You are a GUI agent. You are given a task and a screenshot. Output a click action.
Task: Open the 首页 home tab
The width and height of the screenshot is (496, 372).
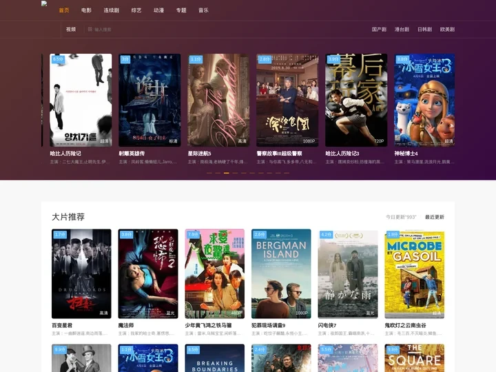point(64,10)
